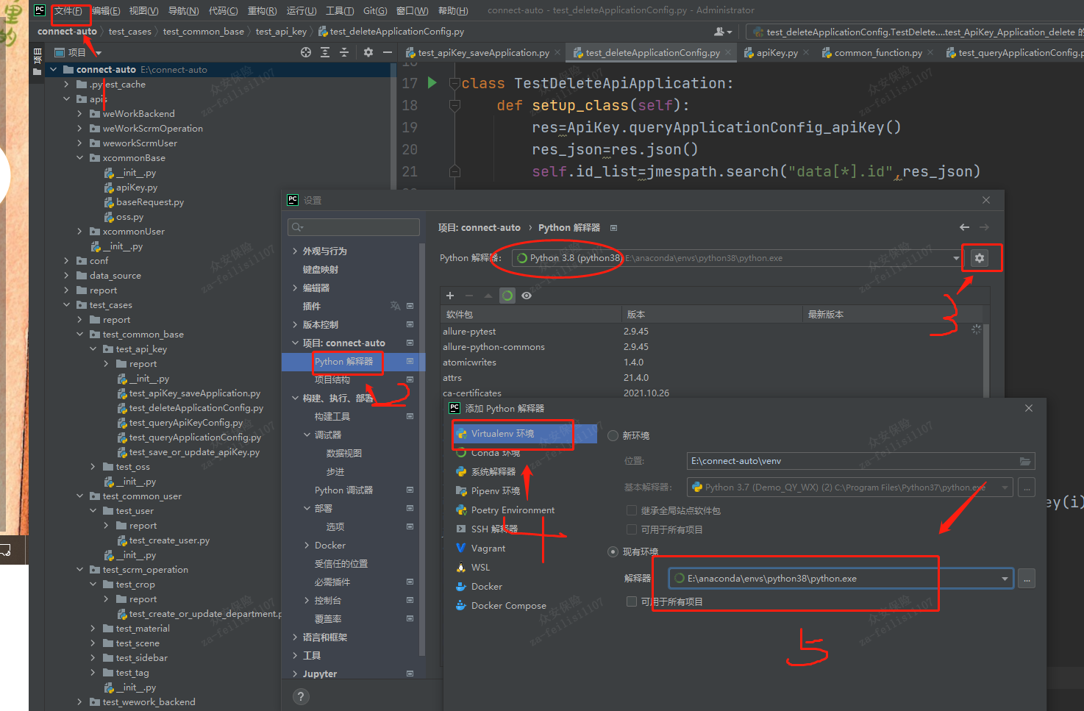Check the 继承全局站点软件包 checkbox
The height and width of the screenshot is (711, 1084).
point(631,510)
